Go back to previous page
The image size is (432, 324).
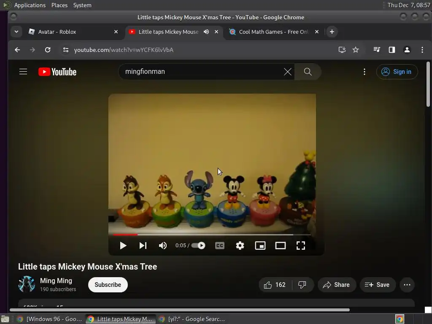17,50
